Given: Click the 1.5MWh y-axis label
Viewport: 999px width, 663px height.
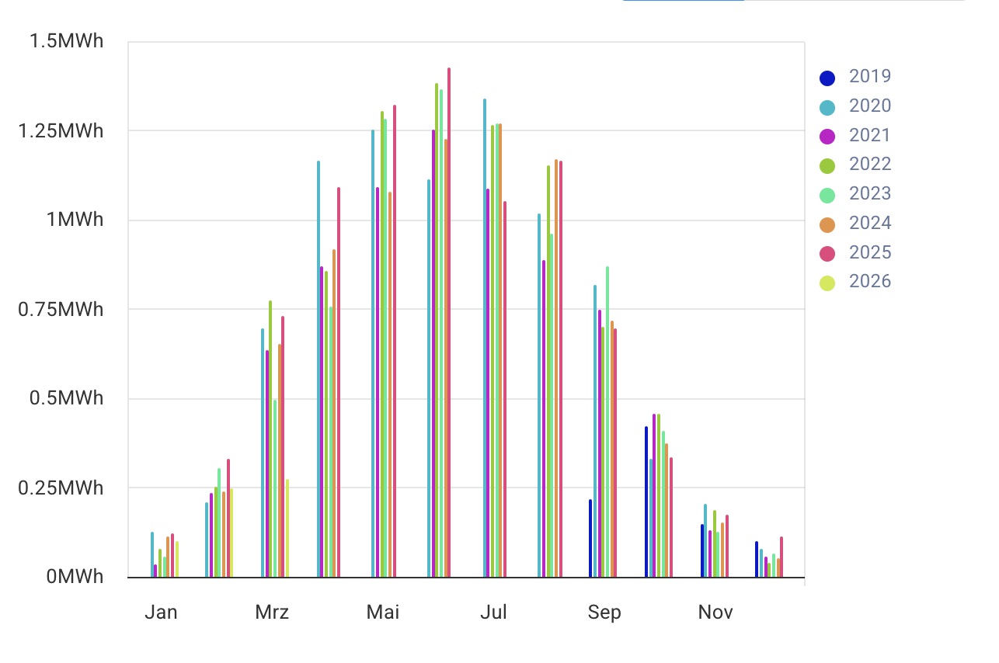Looking at the screenshot, I should 66,41.
